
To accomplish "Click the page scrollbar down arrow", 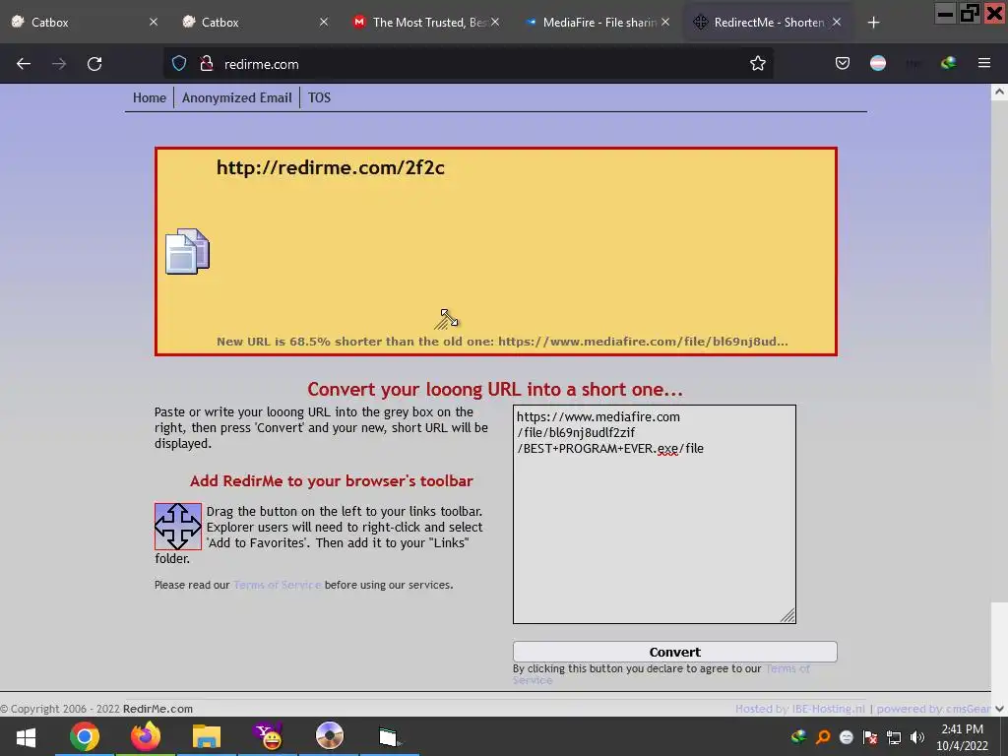I will [x=999, y=709].
